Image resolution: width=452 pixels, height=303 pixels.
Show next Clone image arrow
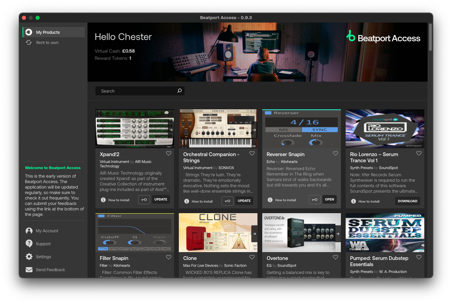254,234
